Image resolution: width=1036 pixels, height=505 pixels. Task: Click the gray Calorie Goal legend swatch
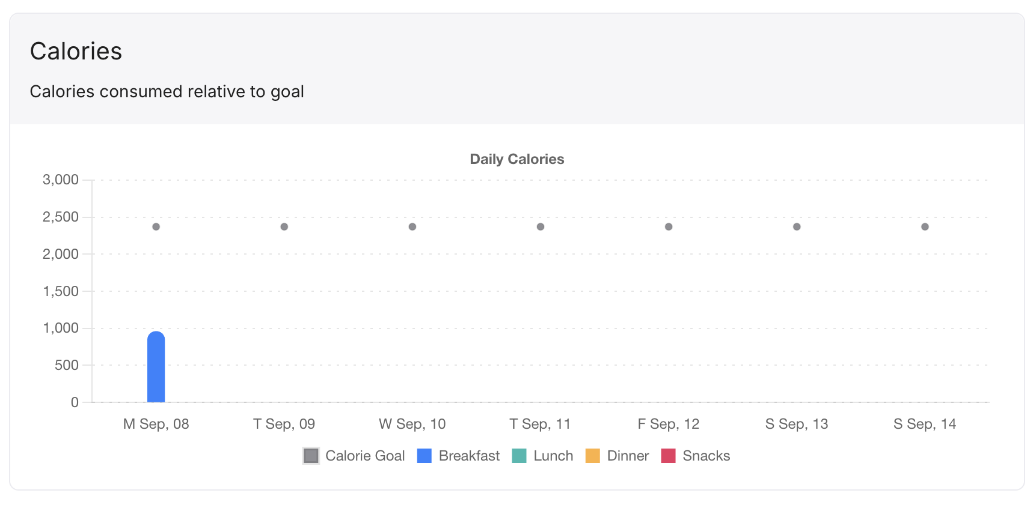pos(311,456)
